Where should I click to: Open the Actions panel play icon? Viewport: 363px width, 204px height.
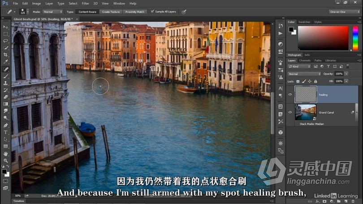click(x=281, y=33)
